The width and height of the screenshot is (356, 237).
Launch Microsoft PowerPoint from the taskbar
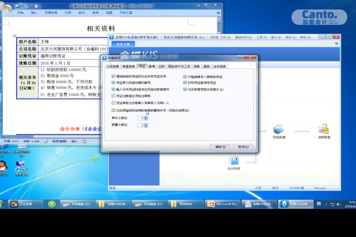pyautogui.click(x=223, y=204)
